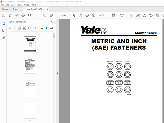Open the zoom level 66.7% dropdown arrow
This screenshot has height=123, width=164.
pos(107,15)
